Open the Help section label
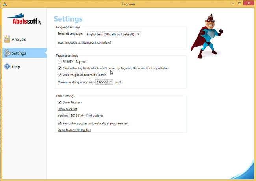The image size is (256, 181). coord(16,67)
